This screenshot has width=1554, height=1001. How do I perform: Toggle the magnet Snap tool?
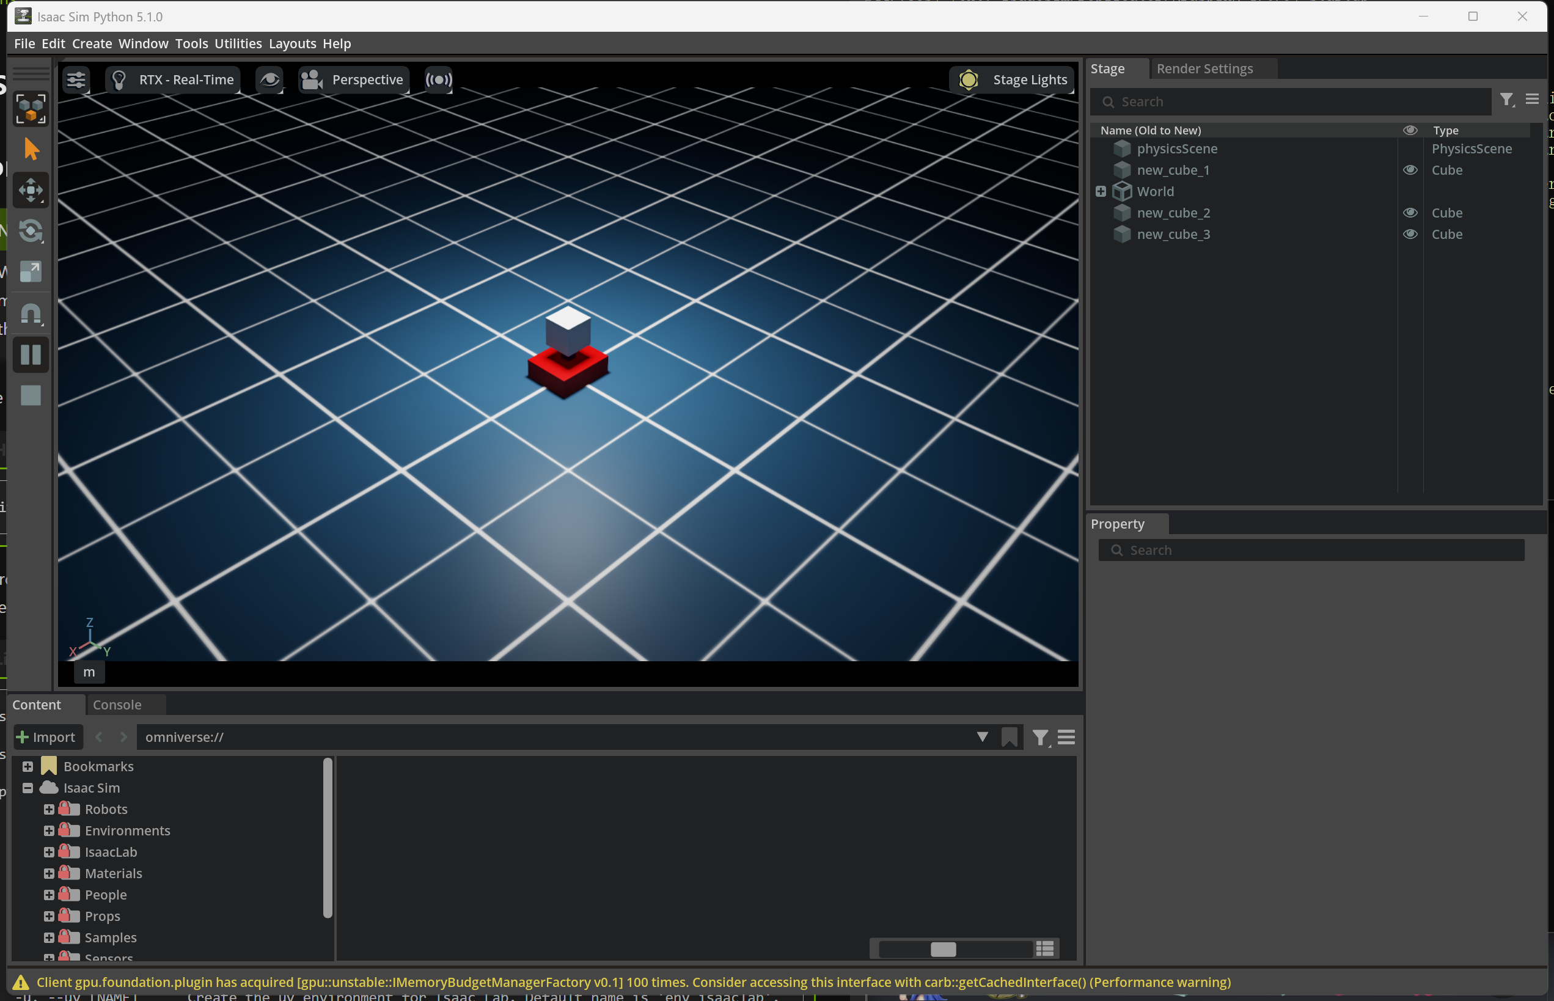[x=31, y=313]
